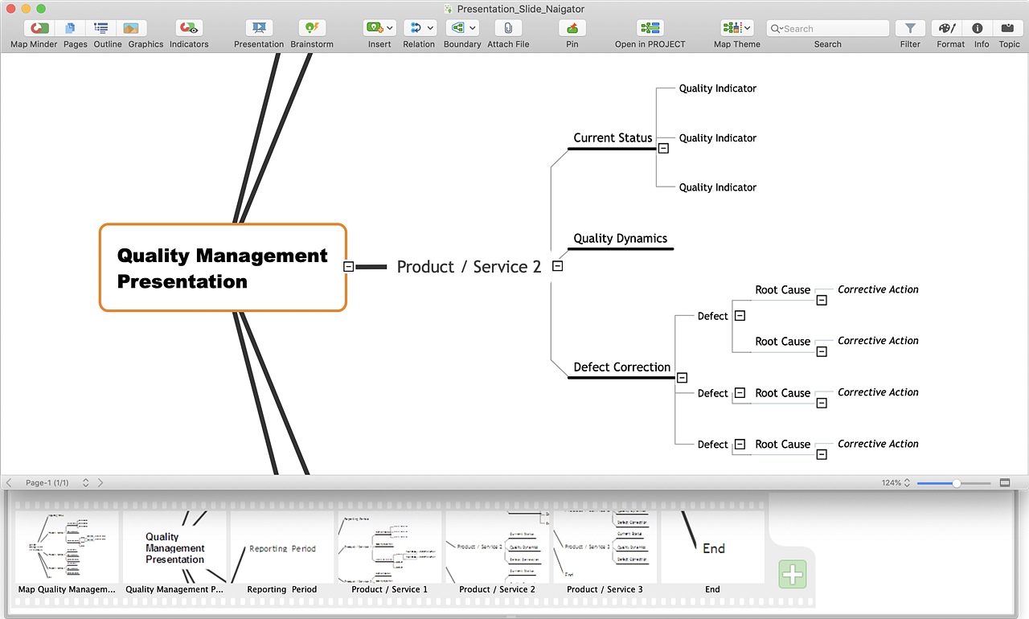Add a new slide with green plus button
Viewport: 1029px width, 619px height.
coord(792,575)
